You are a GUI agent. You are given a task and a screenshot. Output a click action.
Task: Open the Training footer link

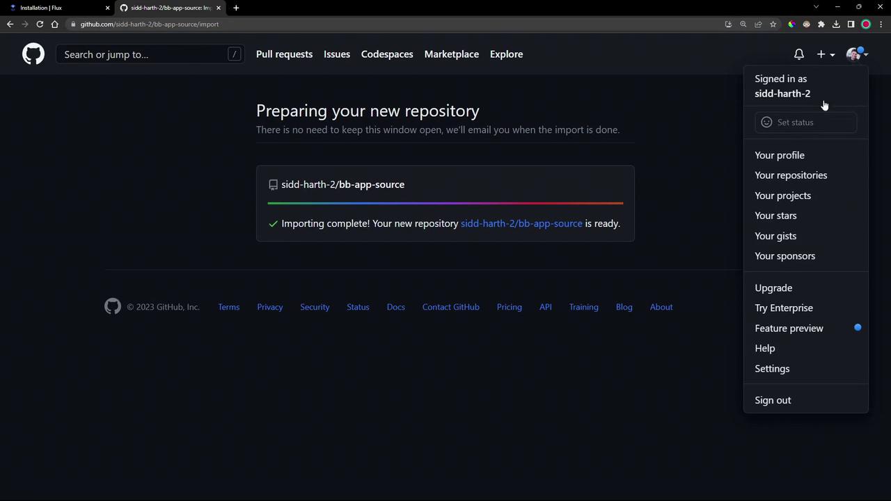coord(583,307)
